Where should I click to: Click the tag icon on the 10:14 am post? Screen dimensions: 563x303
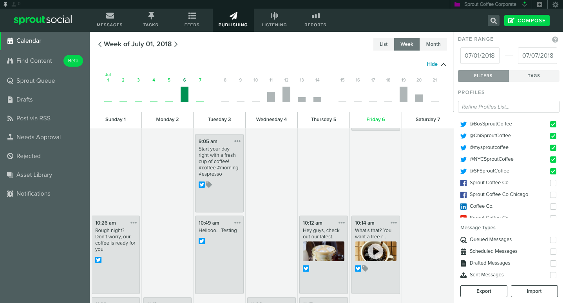pyautogui.click(x=365, y=269)
